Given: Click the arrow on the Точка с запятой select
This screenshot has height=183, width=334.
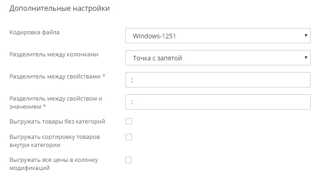Looking at the screenshot, I should click(x=306, y=58).
